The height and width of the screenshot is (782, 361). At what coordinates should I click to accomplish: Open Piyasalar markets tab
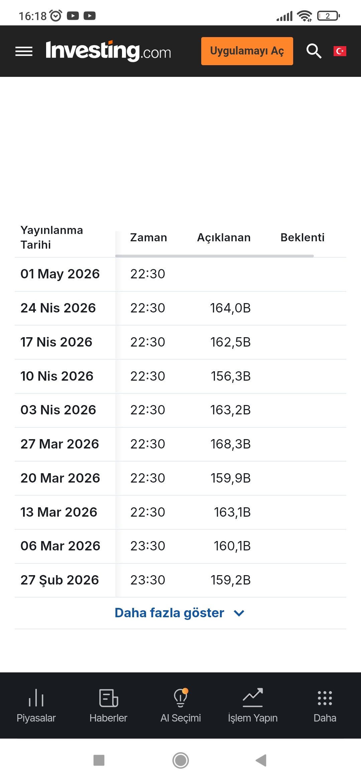point(36,705)
